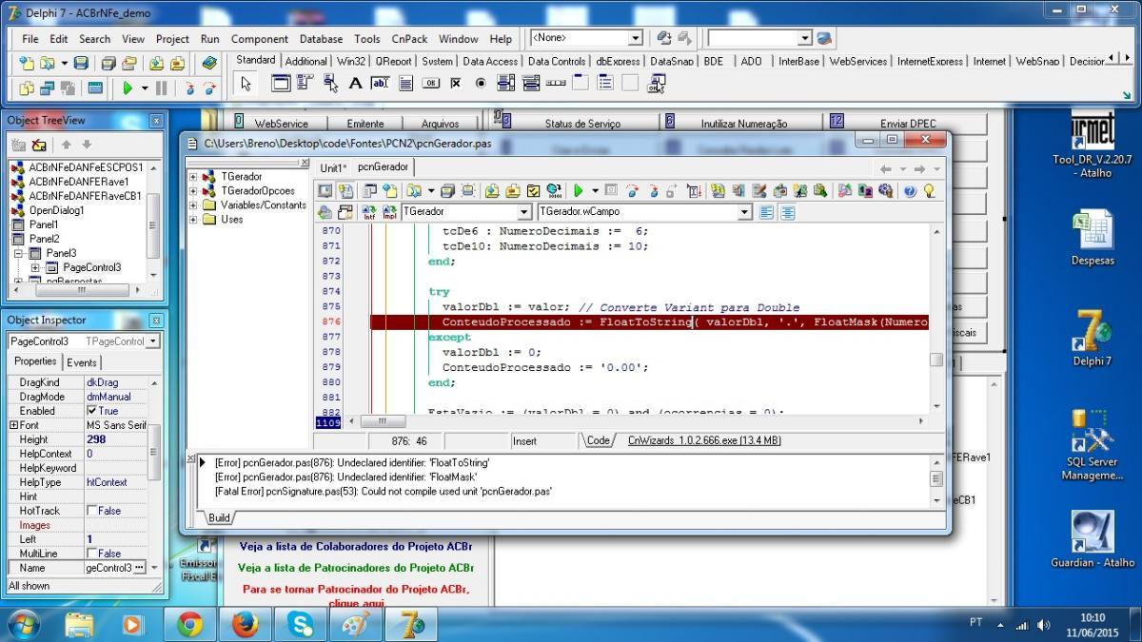Select the Edit component in Standard palette

[380, 84]
